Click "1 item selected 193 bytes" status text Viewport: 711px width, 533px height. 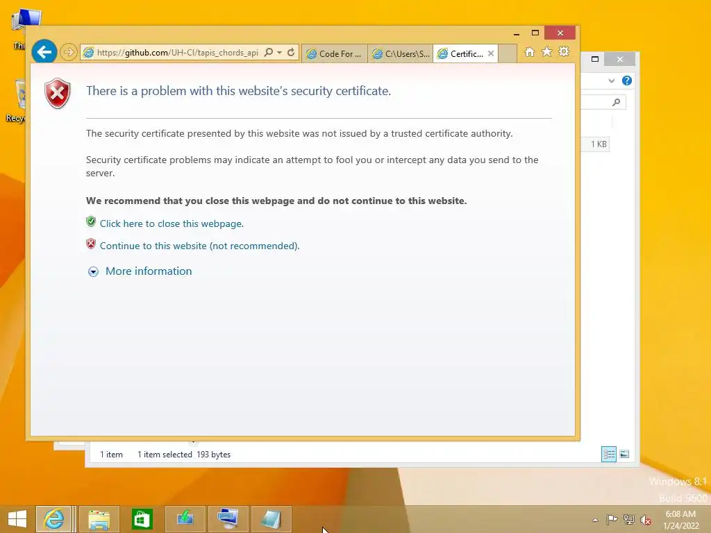click(183, 455)
